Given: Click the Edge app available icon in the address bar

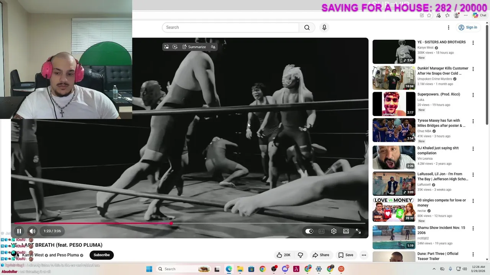Looking at the screenshot, I should coord(421,15).
